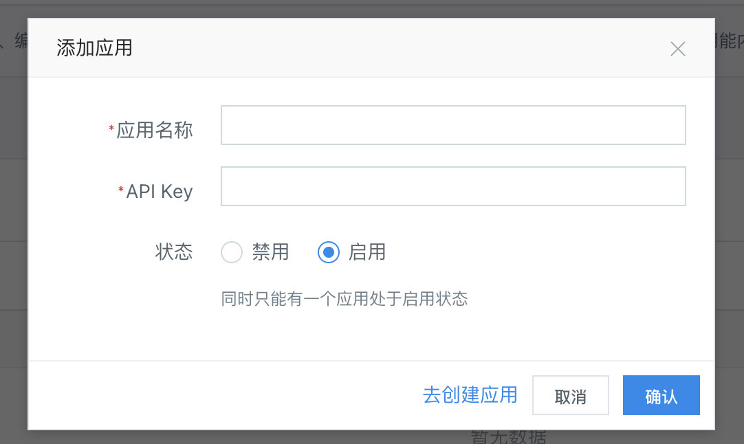Viewport: 744px width, 444px height.
Task: Click the hint 同时只能有一个应用处于启用状态
Action: (x=344, y=299)
